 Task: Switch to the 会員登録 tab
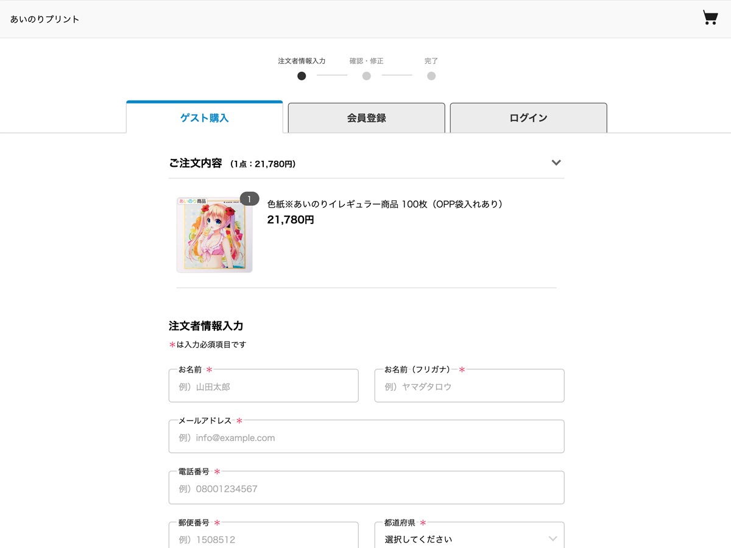[365, 118]
